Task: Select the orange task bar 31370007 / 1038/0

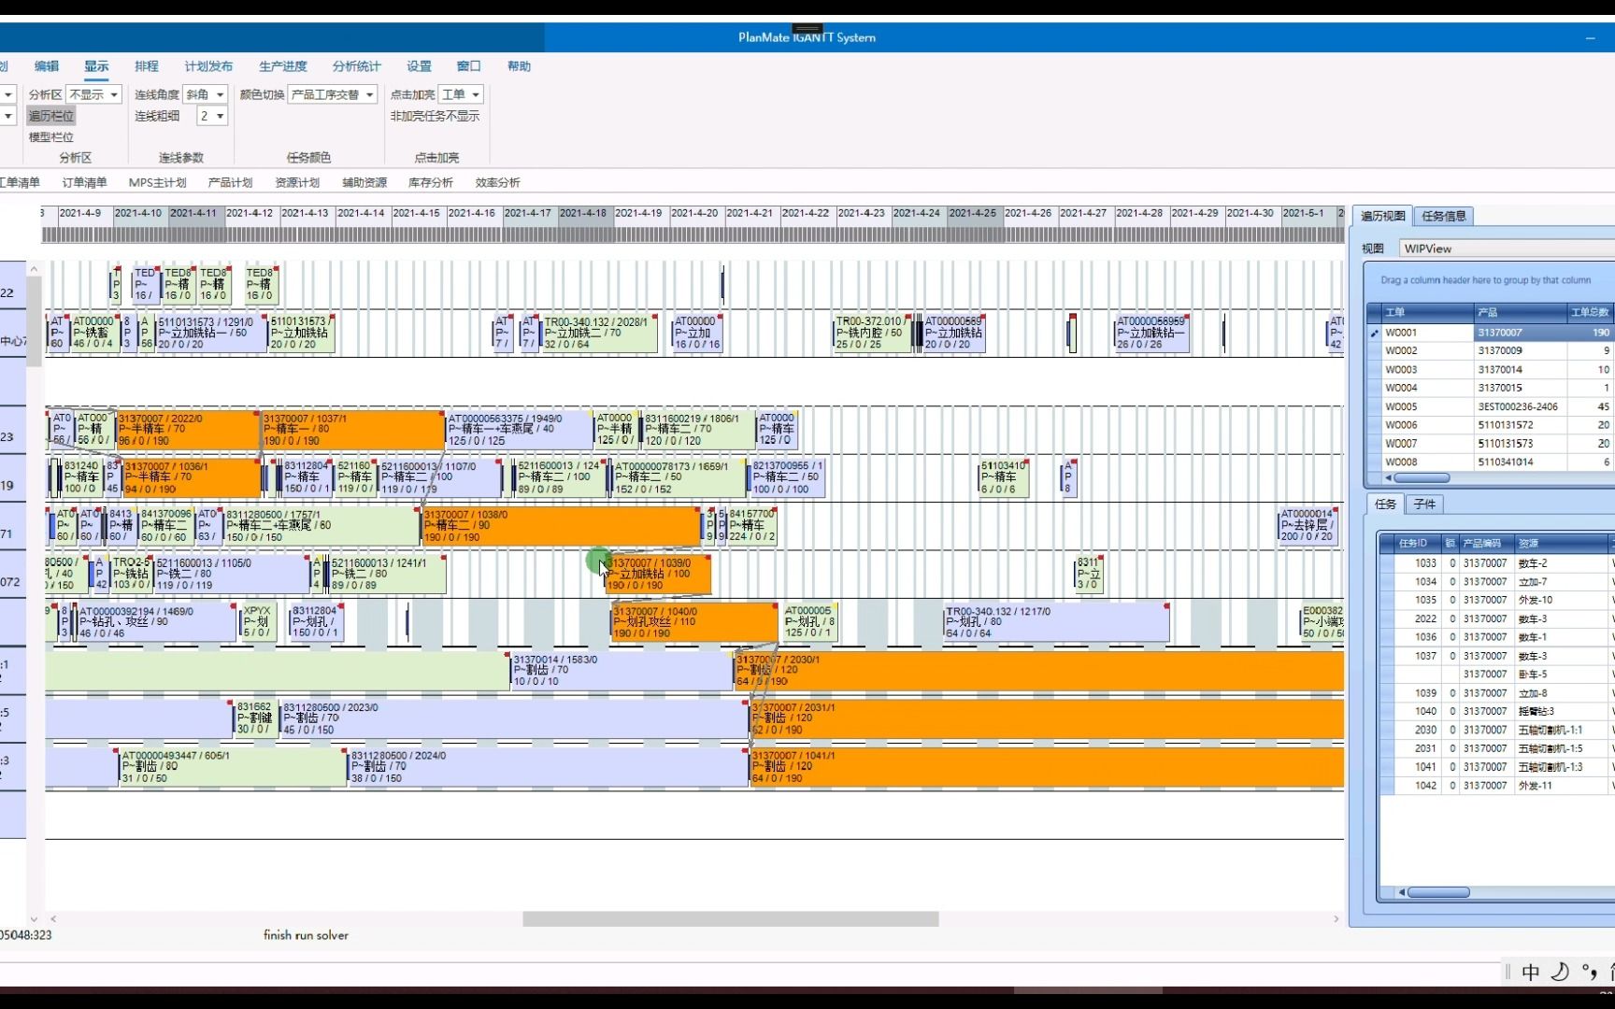Action: pos(561,526)
